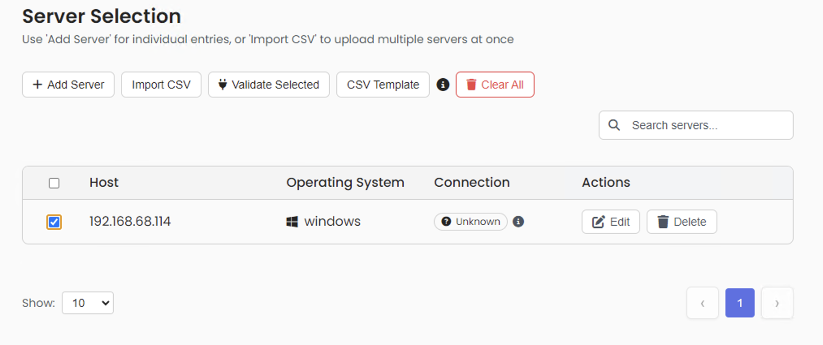The height and width of the screenshot is (345, 823).
Task: Delete the 192.168.68.114 server
Action: [x=682, y=222]
